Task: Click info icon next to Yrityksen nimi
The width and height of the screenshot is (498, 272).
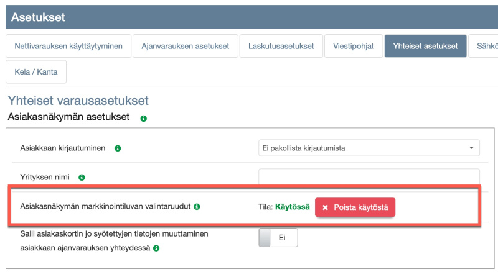Action: pos(82,178)
